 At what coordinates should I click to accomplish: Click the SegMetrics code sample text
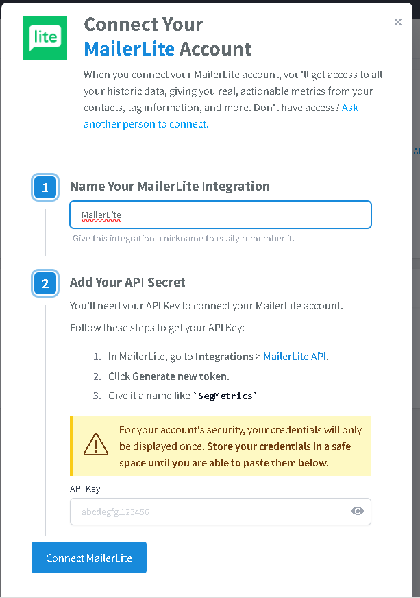(225, 396)
